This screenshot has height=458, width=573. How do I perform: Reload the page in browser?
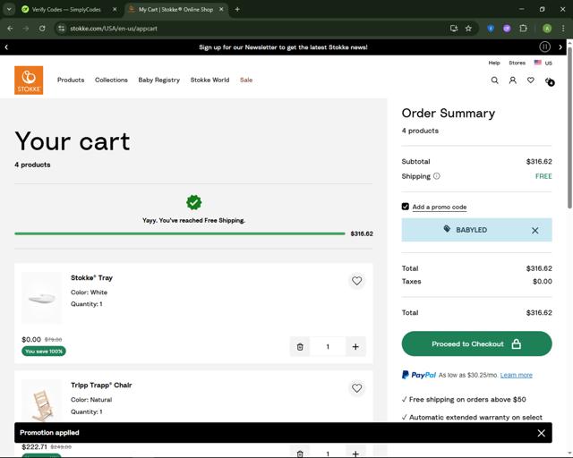click(42, 28)
